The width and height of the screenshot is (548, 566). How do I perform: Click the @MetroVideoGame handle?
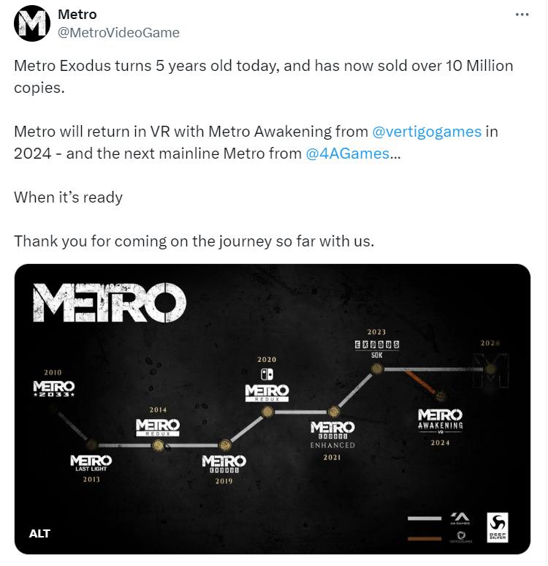118,33
